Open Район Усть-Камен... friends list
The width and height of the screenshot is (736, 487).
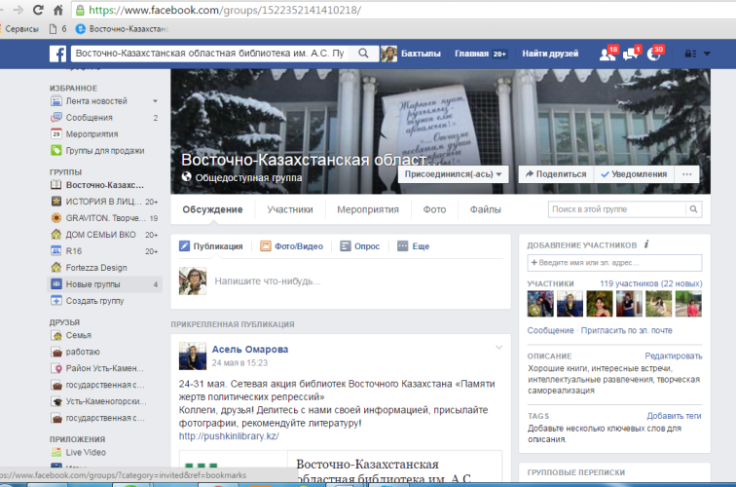click(x=104, y=368)
